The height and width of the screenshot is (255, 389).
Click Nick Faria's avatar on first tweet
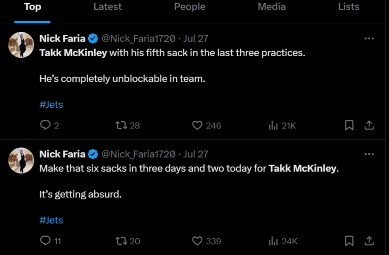click(x=21, y=46)
